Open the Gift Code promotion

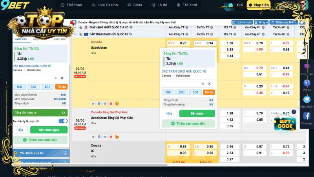tap(285, 124)
